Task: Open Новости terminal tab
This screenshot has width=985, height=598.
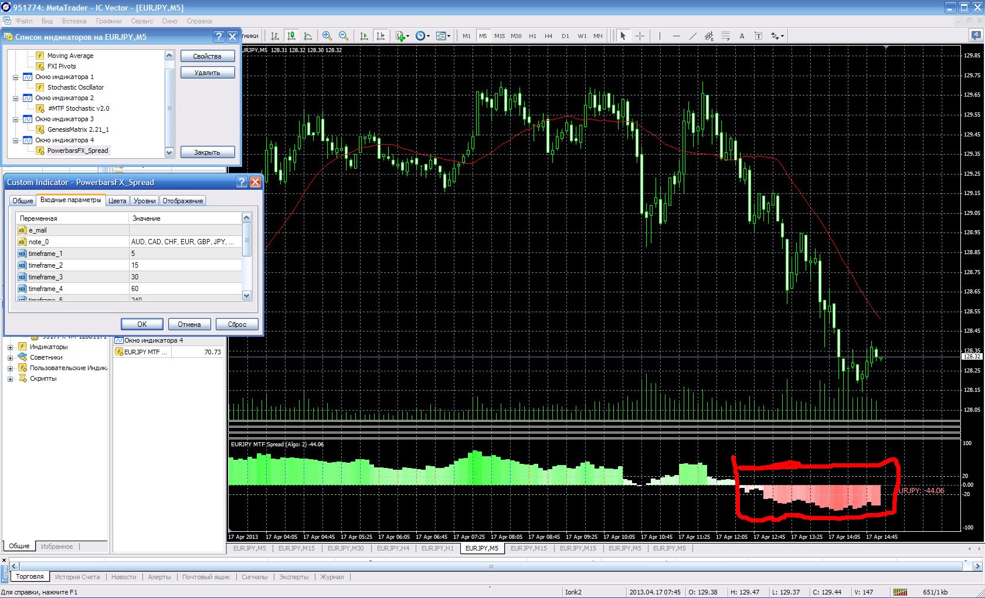Action: point(124,577)
